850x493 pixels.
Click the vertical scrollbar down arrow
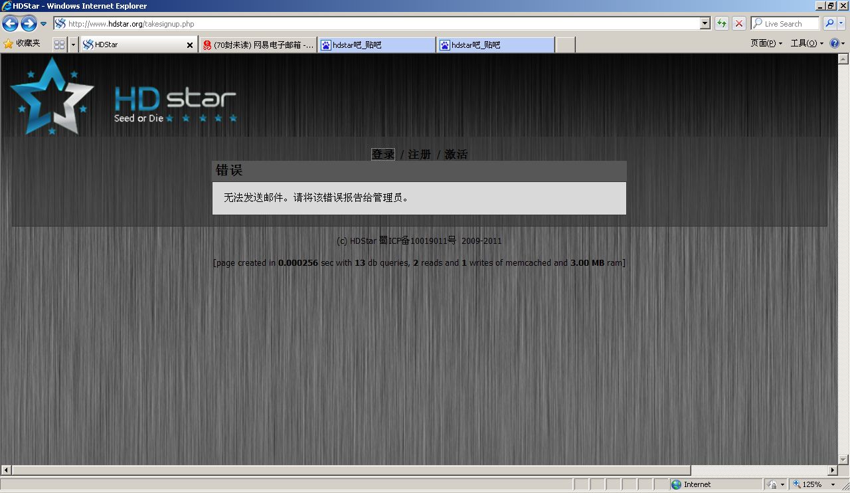point(844,459)
